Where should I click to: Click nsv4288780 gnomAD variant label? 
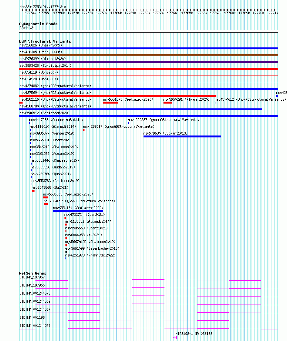[55, 106]
